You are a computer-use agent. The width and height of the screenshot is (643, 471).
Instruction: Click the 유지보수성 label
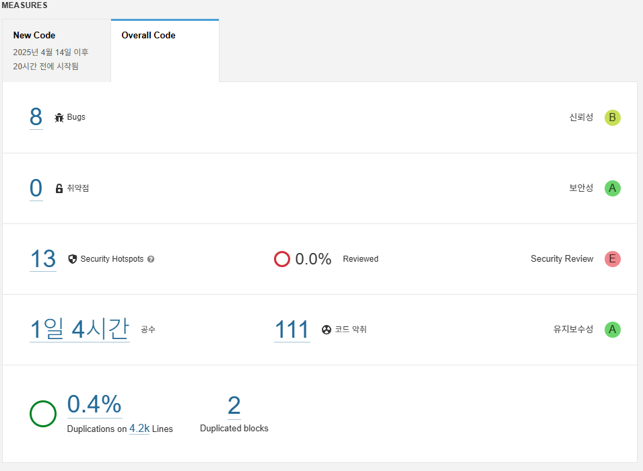click(x=573, y=330)
